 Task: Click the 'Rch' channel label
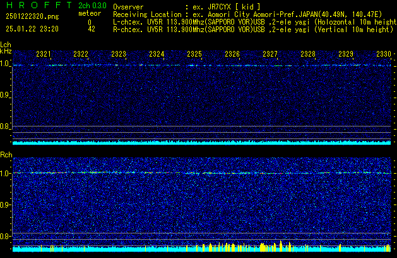[x=6, y=155]
